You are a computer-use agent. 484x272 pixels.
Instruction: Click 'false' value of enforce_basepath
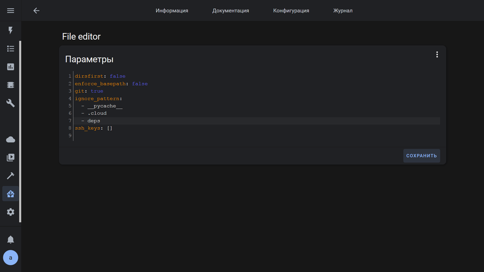[x=140, y=84]
